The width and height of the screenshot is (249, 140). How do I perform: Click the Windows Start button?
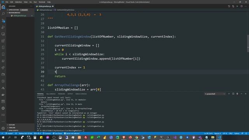tap(3, 137)
